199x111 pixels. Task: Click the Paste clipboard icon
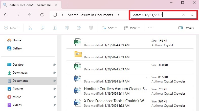pyautogui.click(x=55, y=28)
